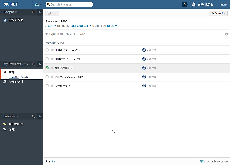The width and height of the screenshot is (230, 165).
Task: Open the Last Changed sort dropdown
Action: click(x=80, y=26)
